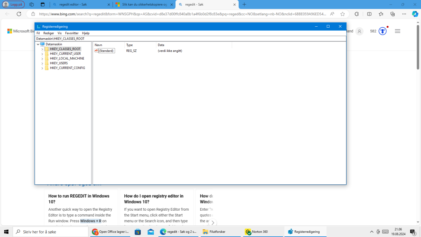Open the Favoritter menu

click(x=72, y=33)
